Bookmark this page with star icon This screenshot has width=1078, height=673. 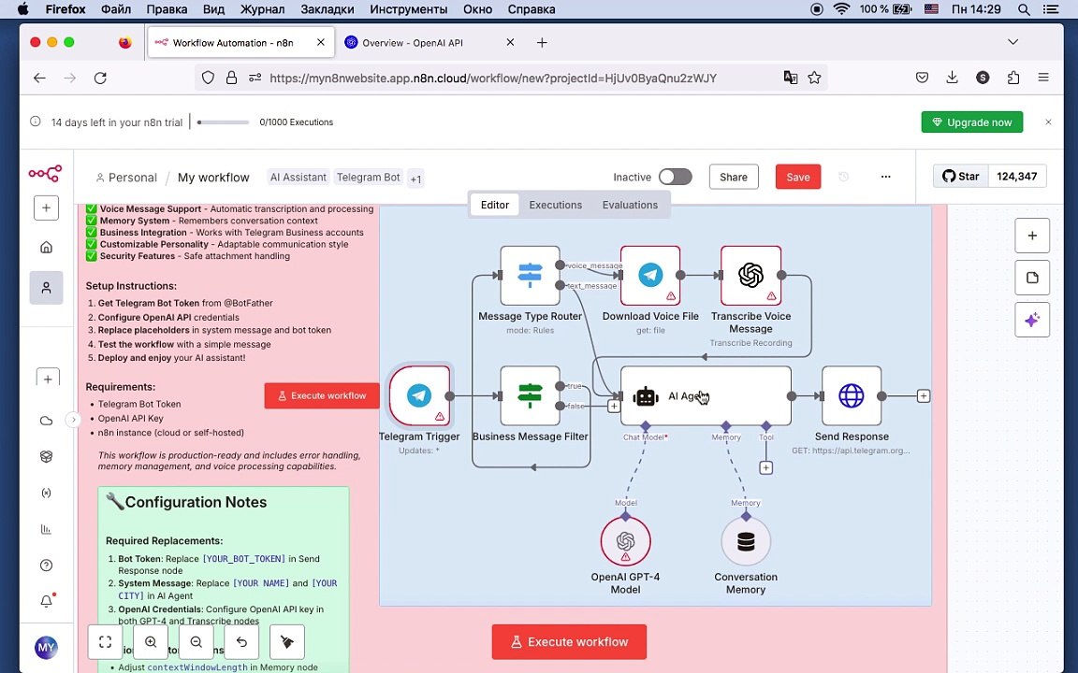[815, 78]
